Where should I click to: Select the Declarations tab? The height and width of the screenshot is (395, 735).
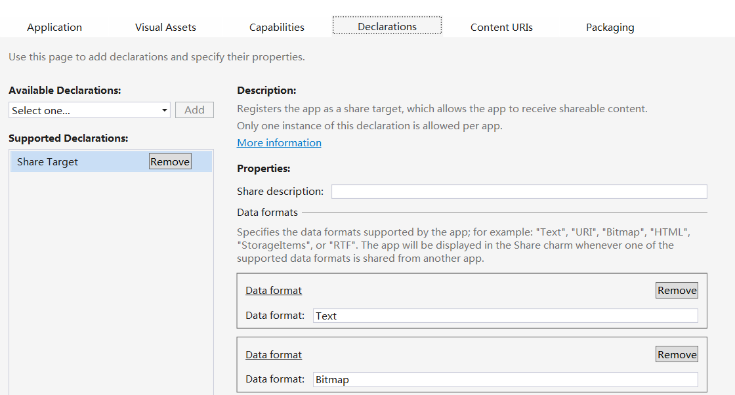[387, 26]
